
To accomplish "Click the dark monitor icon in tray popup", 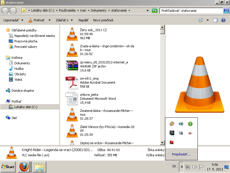I will tap(172, 133).
